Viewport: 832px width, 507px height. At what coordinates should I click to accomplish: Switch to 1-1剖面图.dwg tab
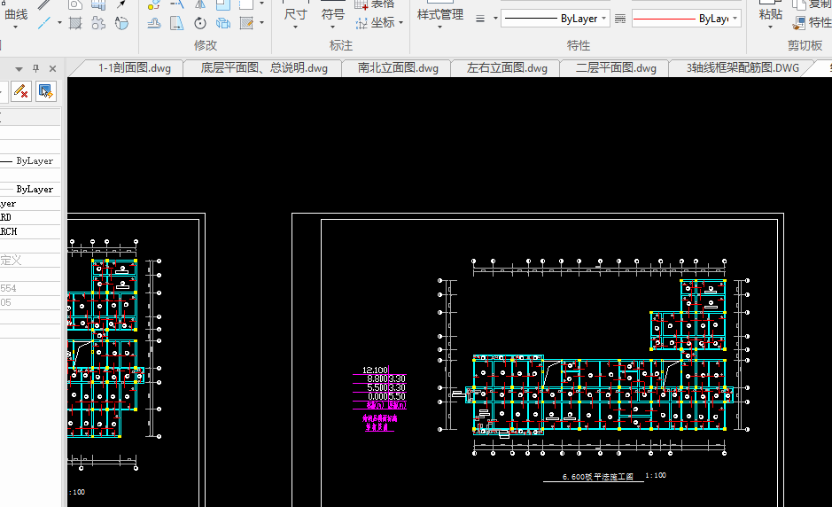point(135,68)
